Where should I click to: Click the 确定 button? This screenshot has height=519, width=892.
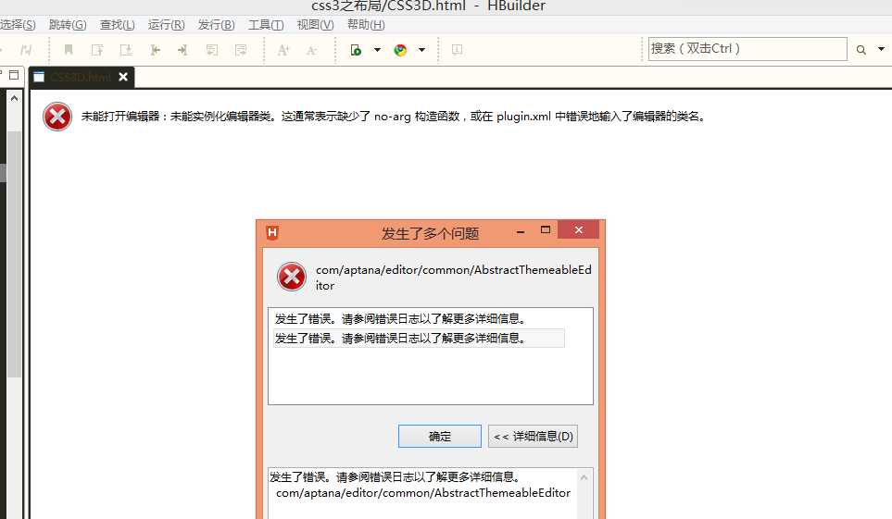(x=440, y=436)
